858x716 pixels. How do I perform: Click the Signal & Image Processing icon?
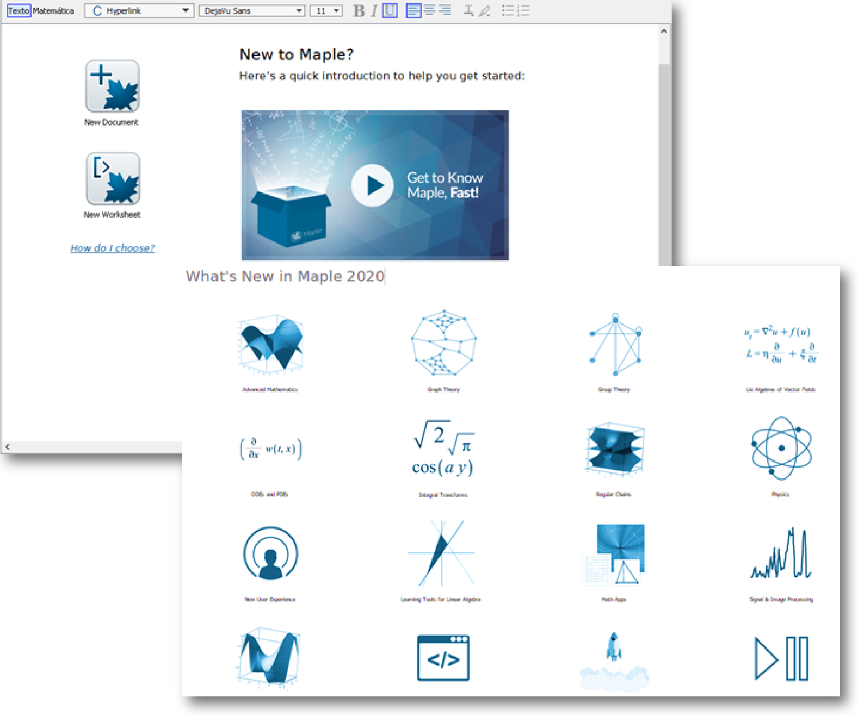(781, 555)
